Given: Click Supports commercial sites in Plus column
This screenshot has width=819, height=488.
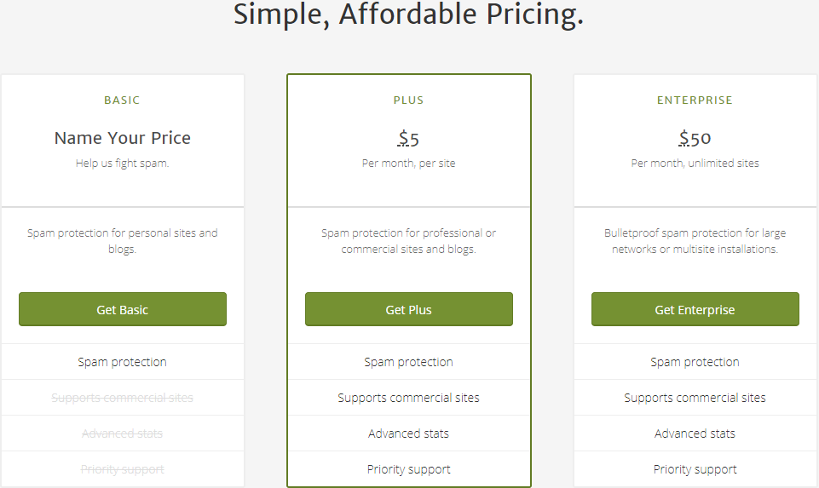Looking at the screenshot, I should point(408,398).
